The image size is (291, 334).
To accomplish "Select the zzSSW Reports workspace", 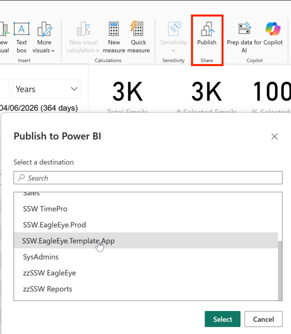I will coord(146,289).
